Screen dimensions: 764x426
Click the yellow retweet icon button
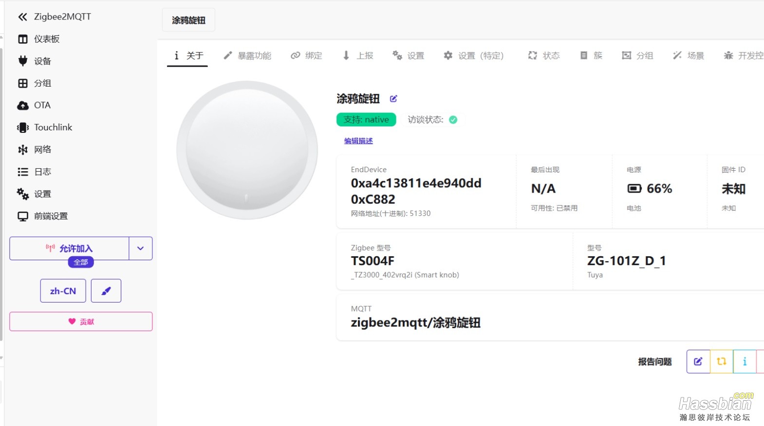[721, 361]
